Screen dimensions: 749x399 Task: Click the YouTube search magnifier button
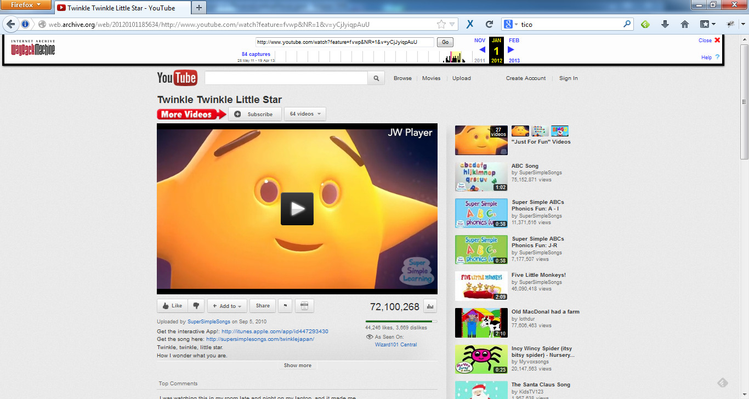point(376,78)
